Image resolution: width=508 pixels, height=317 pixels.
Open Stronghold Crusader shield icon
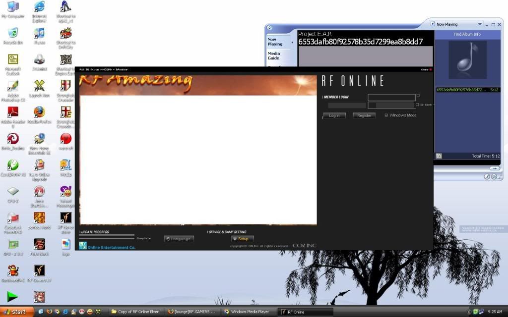point(66,91)
